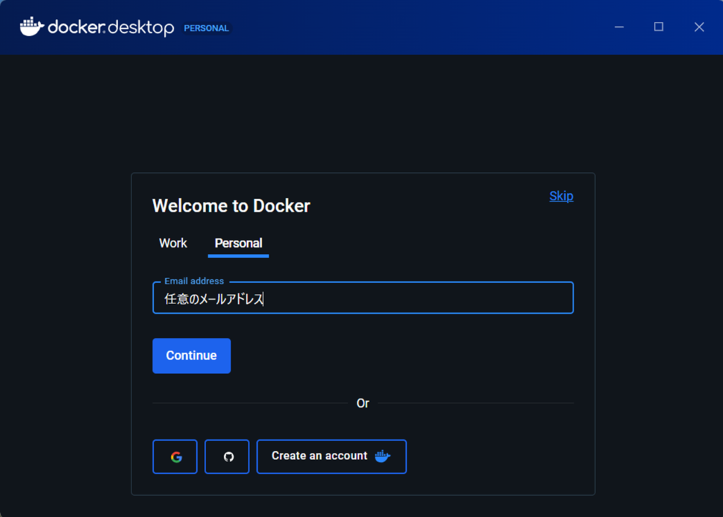Close the Docker Desktop window
The image size is (723, 517).
click(x=699, y=28)
